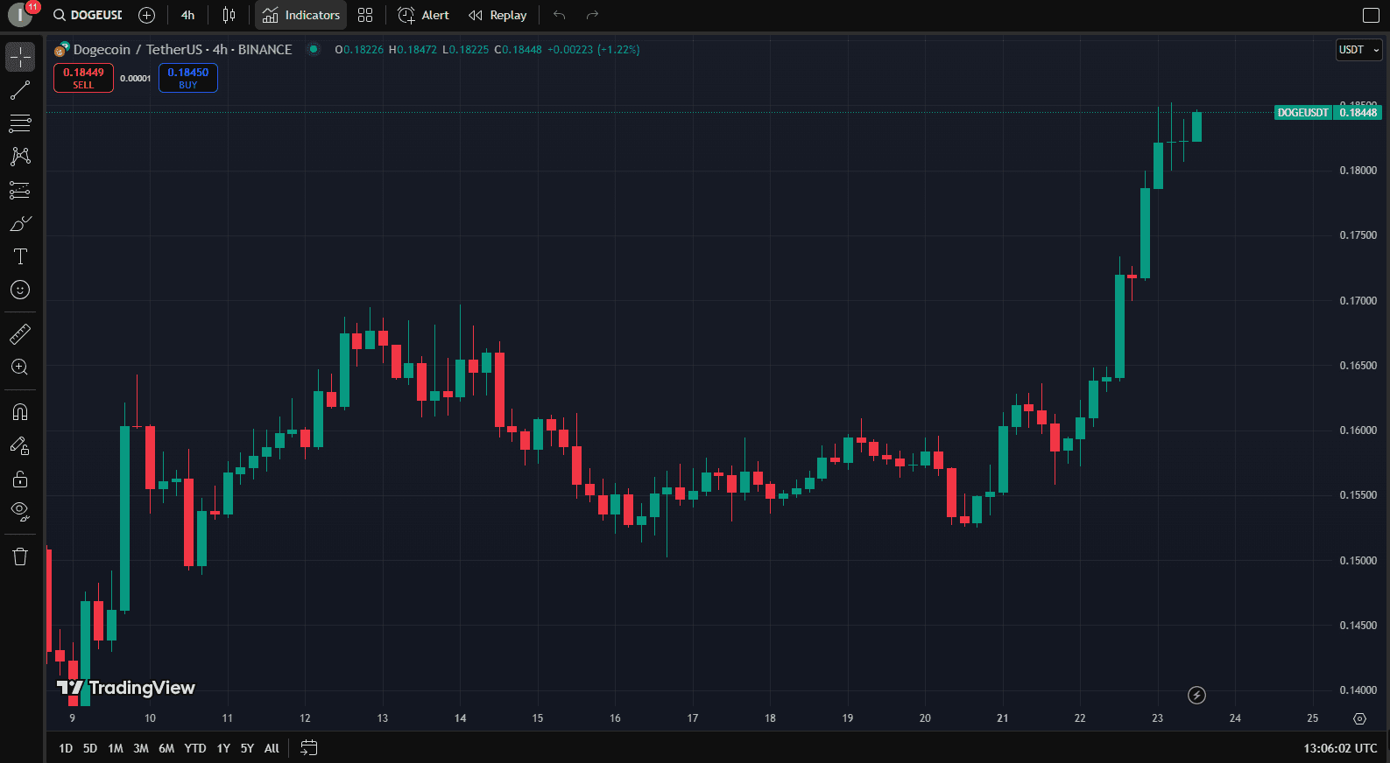The width and height of the screenshot is (1390, 763).
Task: Open the Indicators dialog
Action: tap(301, 15)
